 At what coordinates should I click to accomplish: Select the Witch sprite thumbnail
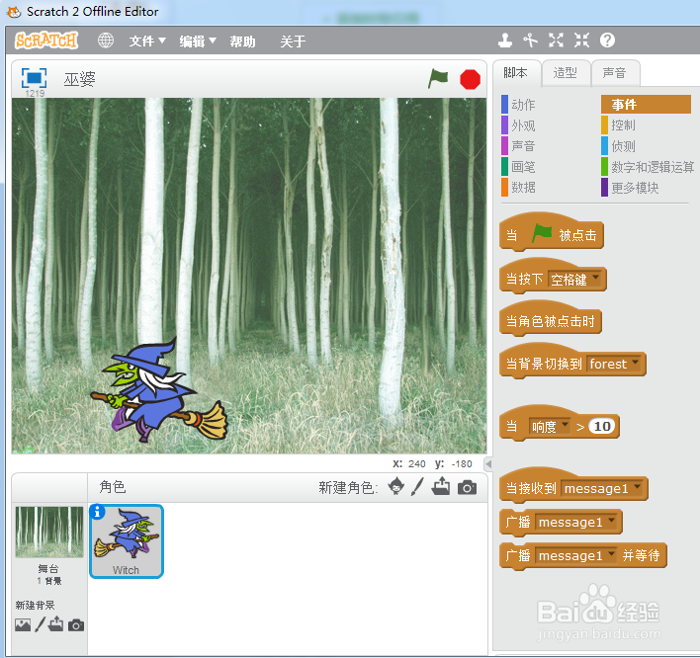(x=127, y=541)
